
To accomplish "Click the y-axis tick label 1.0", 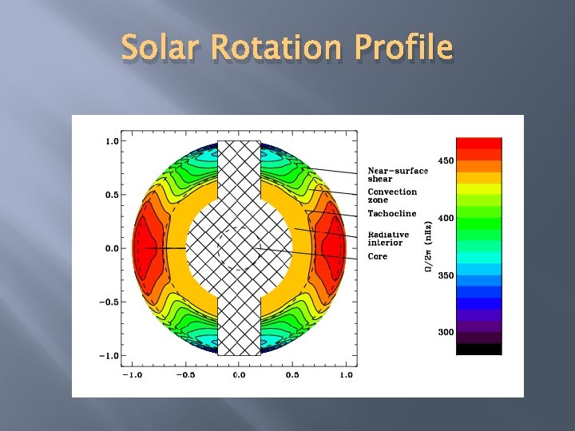I will point(113,141).
